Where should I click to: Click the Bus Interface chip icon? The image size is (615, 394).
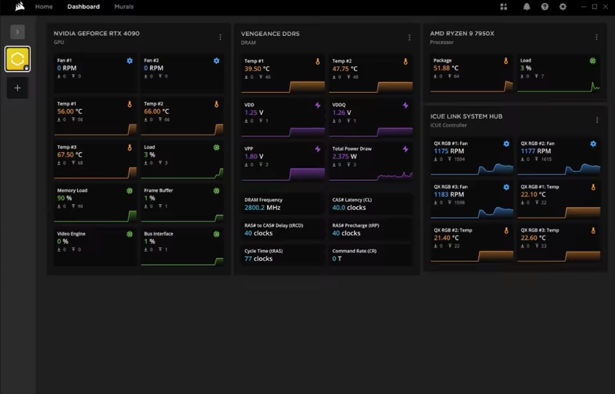[x=217, y=234]
